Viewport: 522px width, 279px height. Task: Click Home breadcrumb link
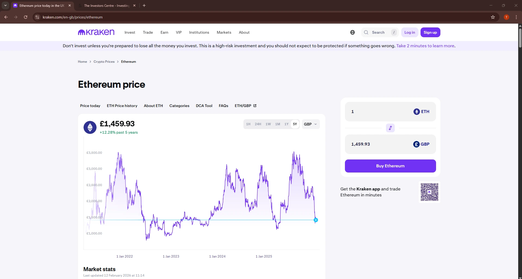pos(82,62)
